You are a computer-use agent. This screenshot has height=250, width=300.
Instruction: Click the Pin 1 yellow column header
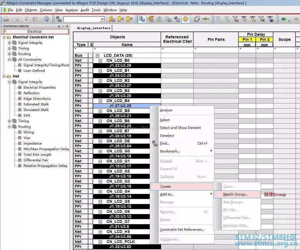coord(247,39)
